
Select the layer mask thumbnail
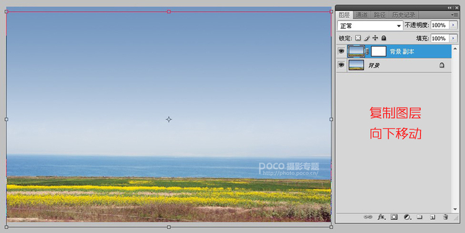(379, 51)
